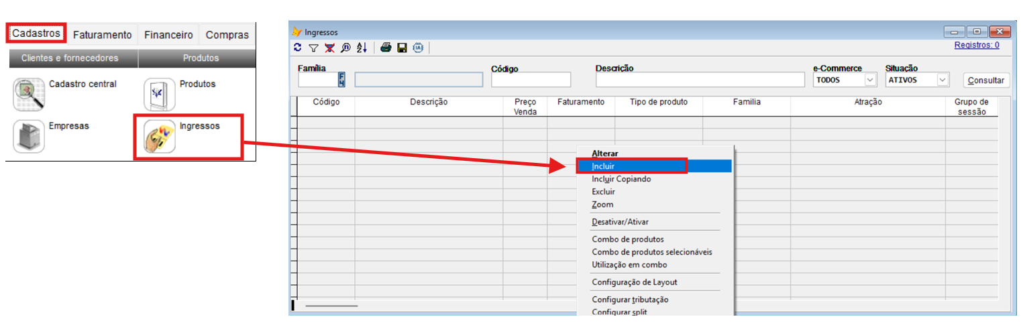Click the floppy disk save icon
Viewport: 1021px width, 323px height.
click(x=402, y=48)
